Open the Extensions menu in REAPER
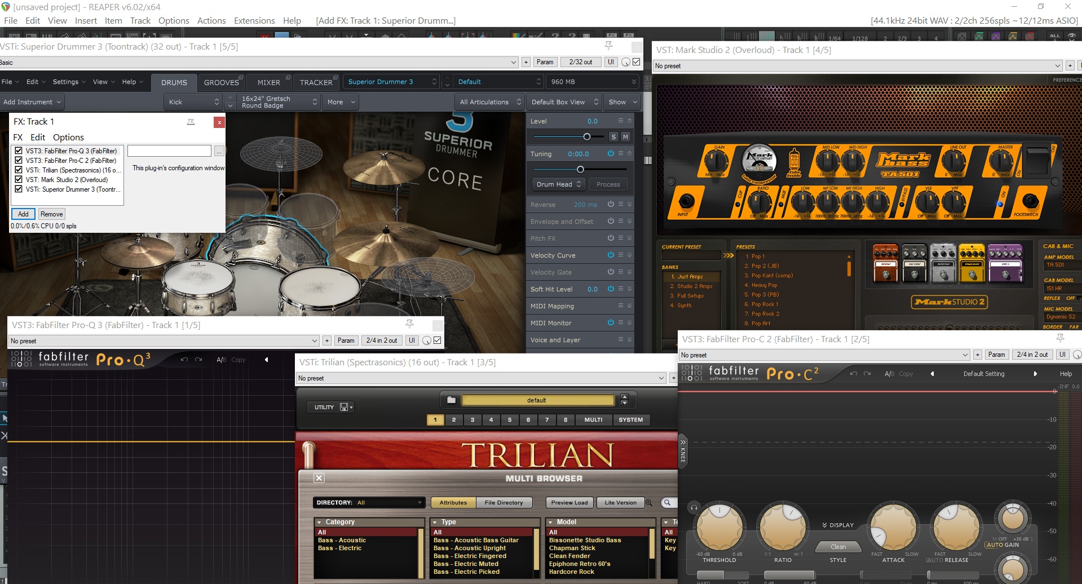The height and width of the screenshot is (584, 1082). tap(254, 20)
